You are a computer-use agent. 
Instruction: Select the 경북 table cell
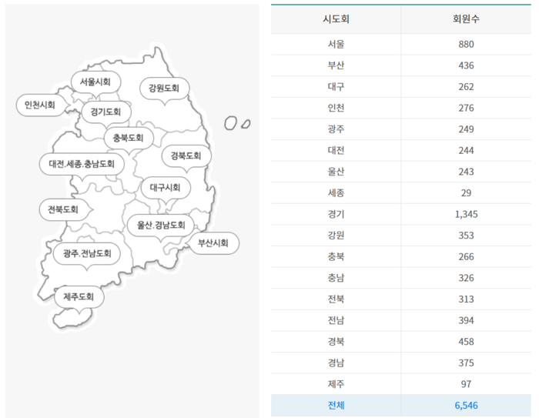tap(336, 342)
